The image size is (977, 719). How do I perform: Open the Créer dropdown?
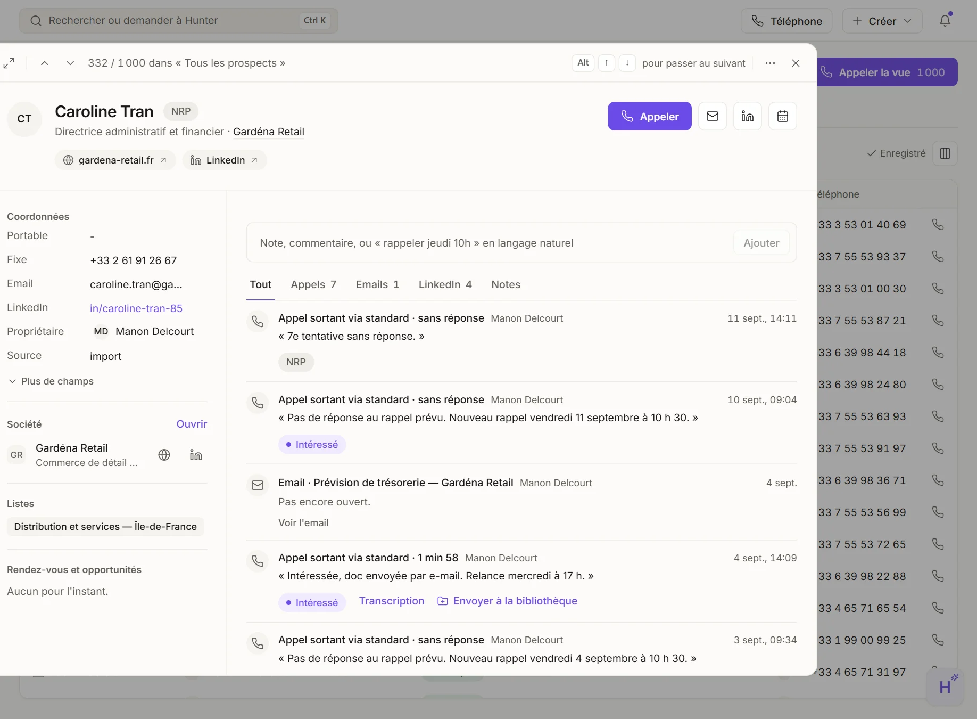[882, 21]
